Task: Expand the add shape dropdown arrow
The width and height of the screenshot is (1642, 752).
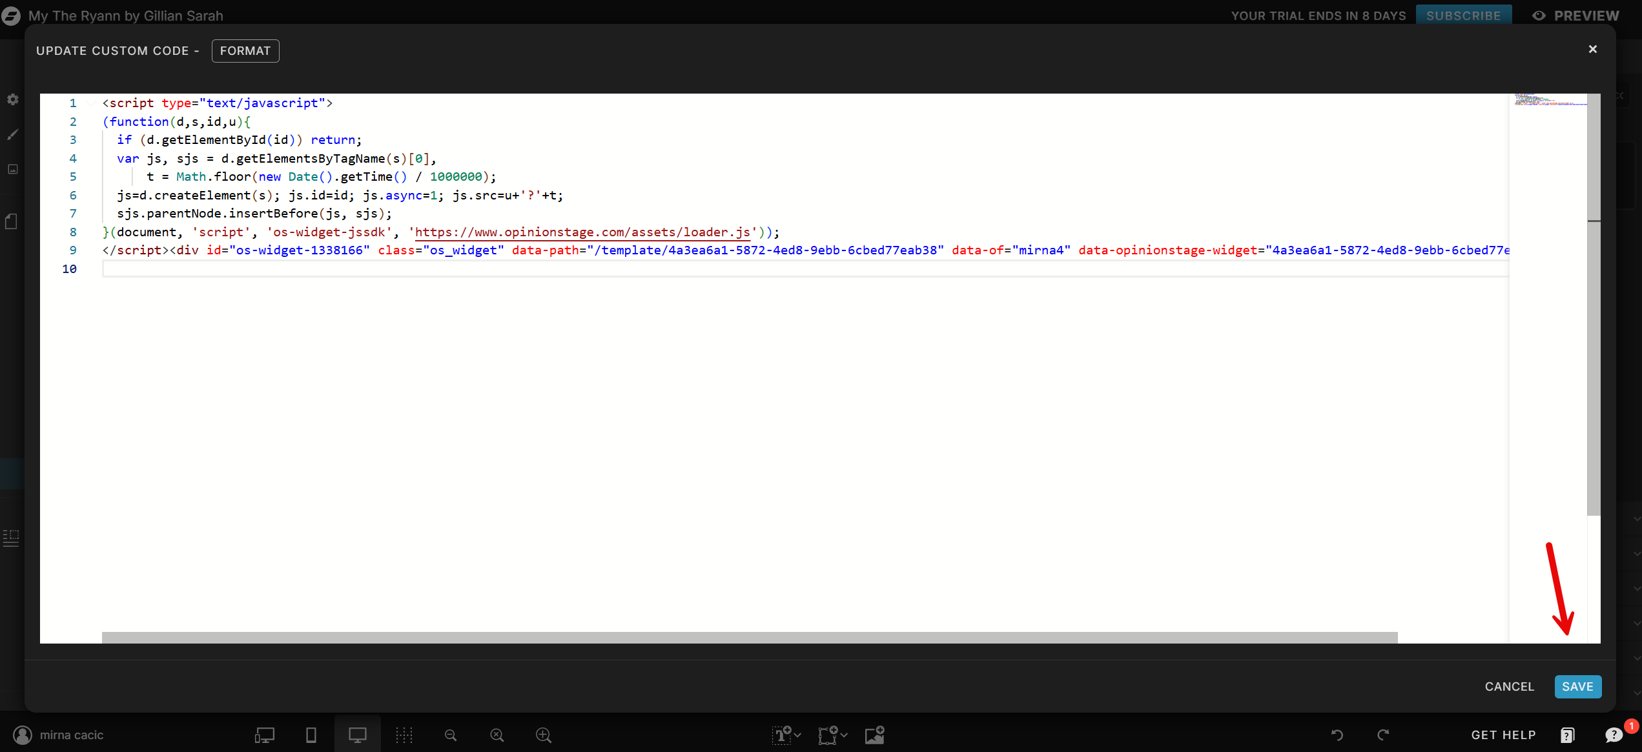Action: point(844,735)
